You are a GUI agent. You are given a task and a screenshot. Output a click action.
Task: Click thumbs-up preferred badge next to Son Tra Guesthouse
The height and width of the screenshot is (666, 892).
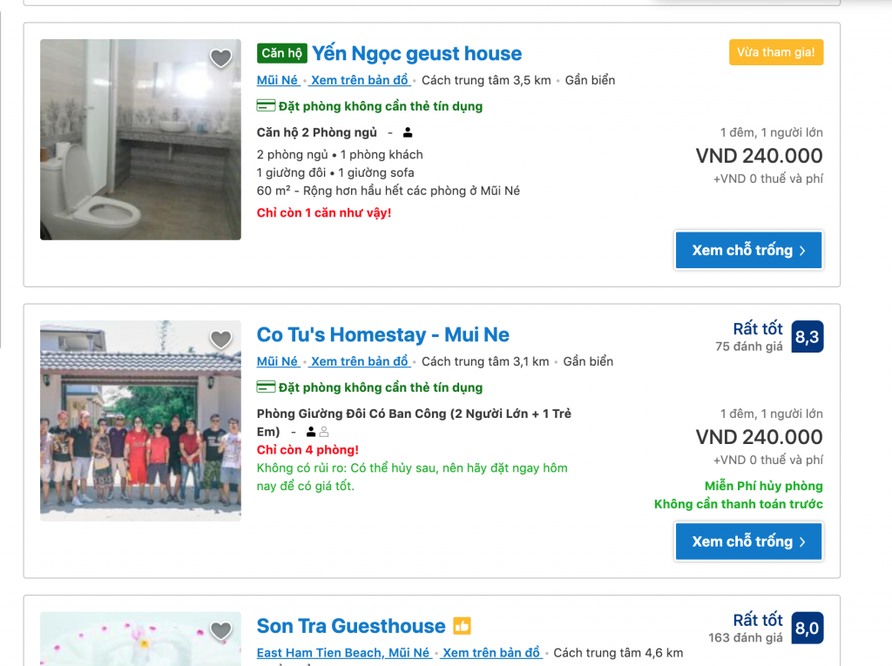pos(462,626)
